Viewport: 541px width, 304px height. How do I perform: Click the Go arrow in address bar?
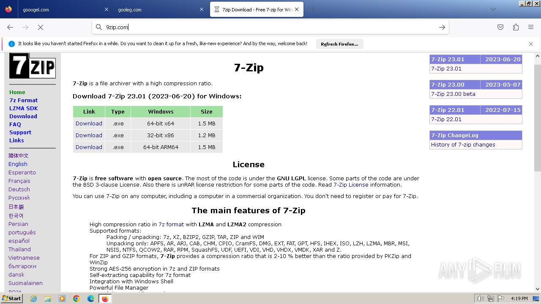442,27
